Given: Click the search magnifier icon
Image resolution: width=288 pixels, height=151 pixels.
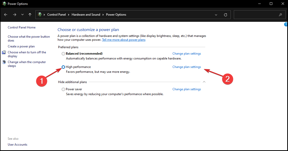Looking at the screenshot, I should click(280, 15).
